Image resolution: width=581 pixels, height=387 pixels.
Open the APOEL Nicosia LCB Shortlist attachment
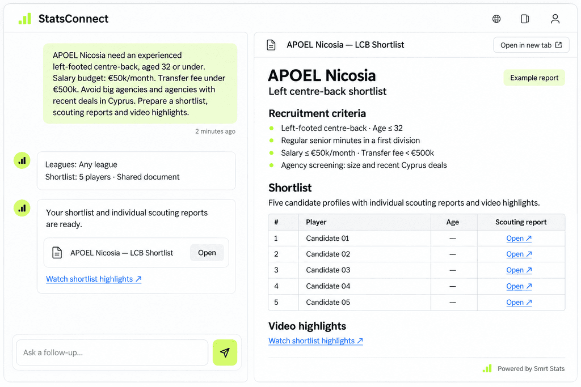coord(207,253)
